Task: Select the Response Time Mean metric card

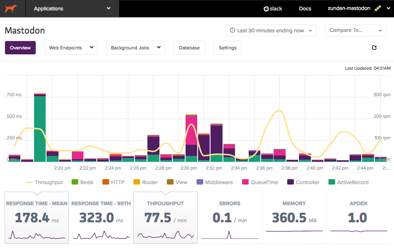Action: point(37,218)
